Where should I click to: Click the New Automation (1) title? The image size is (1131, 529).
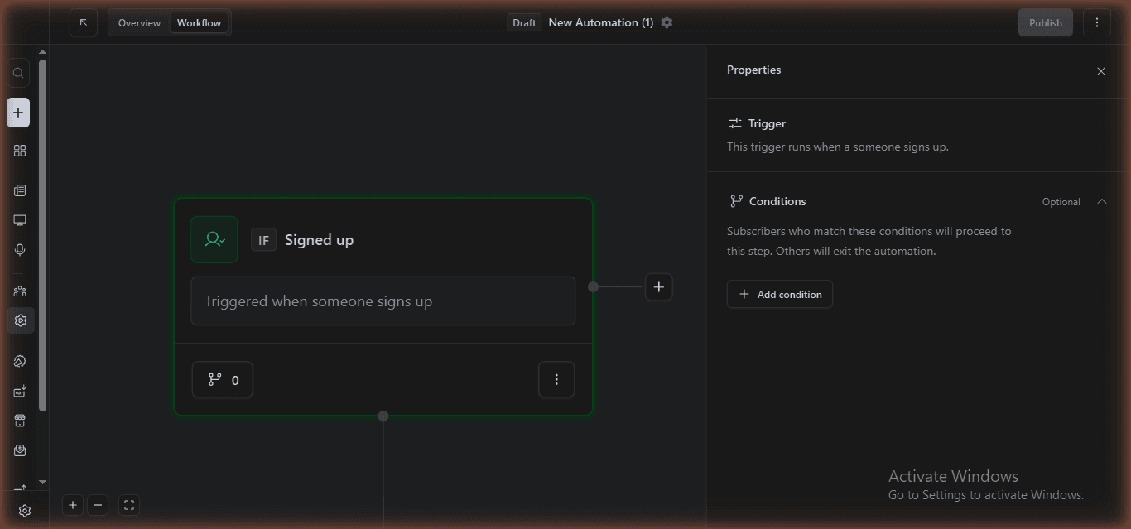[x=601, y=22]
